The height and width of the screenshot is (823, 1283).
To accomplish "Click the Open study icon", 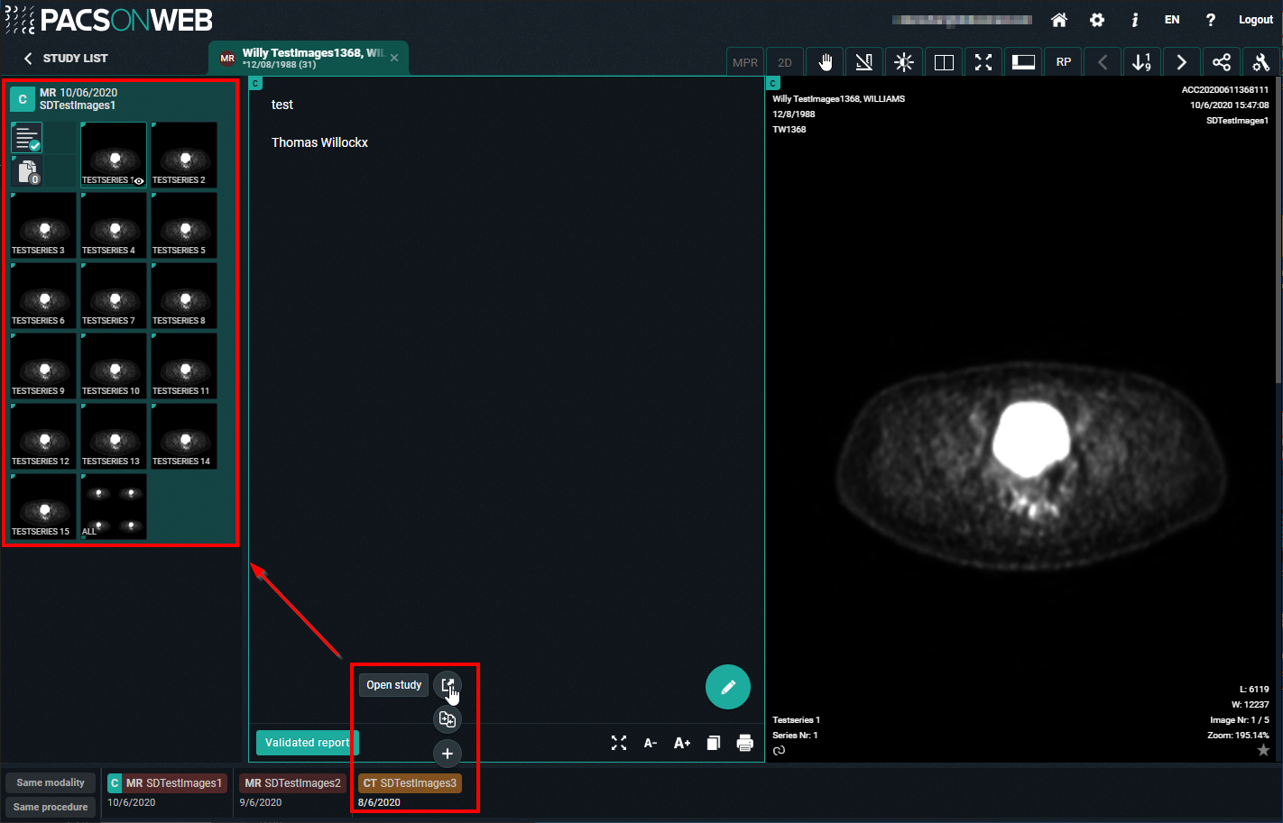I will pos(447,685).
